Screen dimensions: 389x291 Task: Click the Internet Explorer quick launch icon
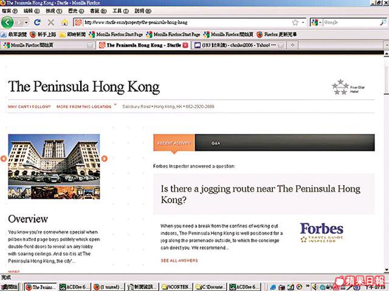[273, 287]
